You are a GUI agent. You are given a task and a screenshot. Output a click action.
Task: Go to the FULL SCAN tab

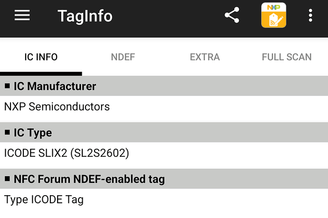287,57
